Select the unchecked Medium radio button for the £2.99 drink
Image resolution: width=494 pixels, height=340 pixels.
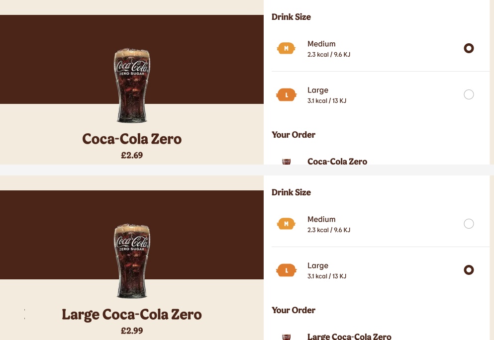[x=469, y=224]
